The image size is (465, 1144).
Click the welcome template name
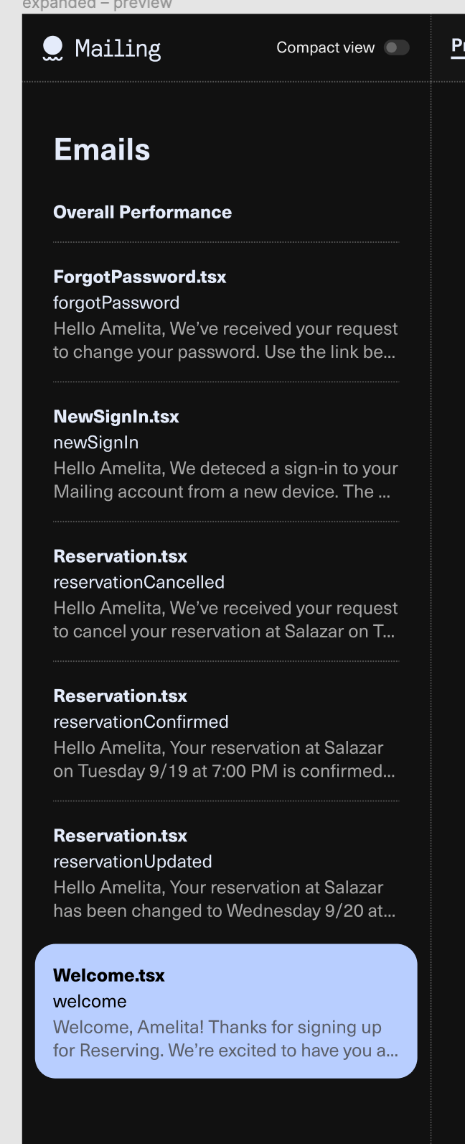pos(90,1001)
